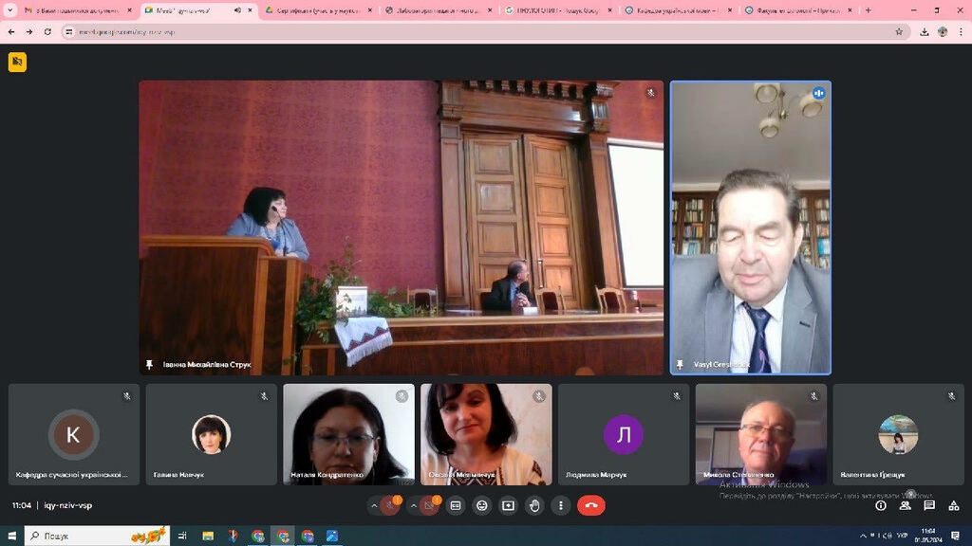This screenshot has width=972, height=546.
Task: Open the emoji reactions picker
Action: pos(482,505)
